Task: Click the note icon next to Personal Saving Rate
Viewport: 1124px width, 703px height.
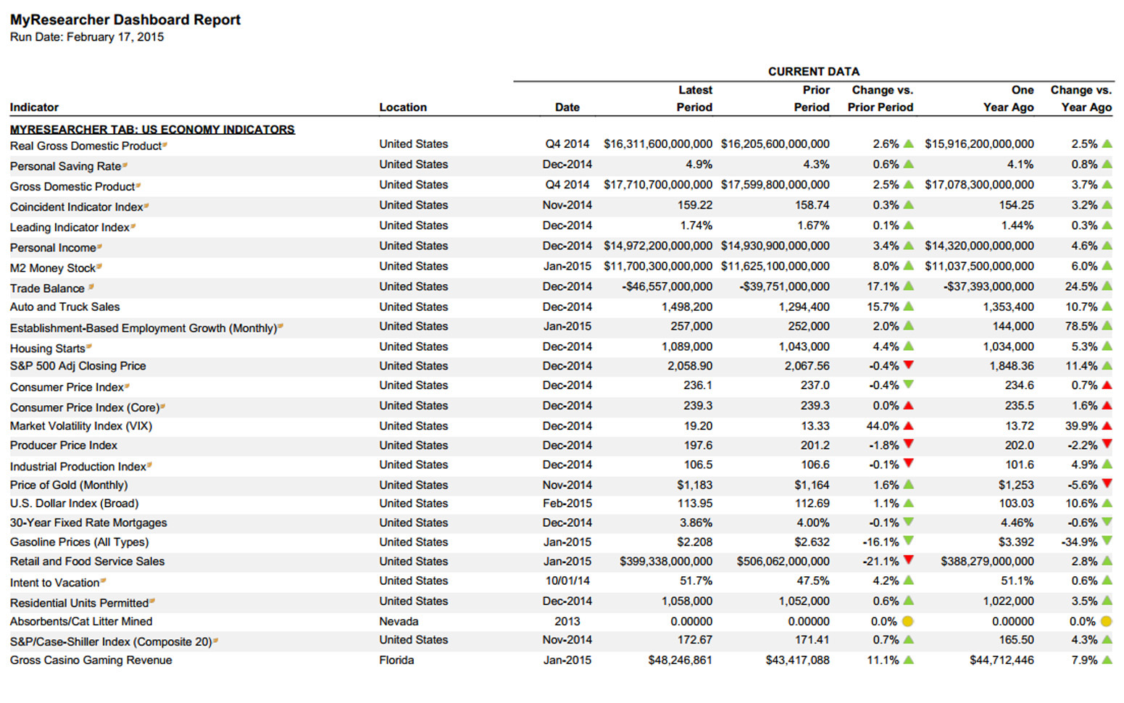Action: 125,165
